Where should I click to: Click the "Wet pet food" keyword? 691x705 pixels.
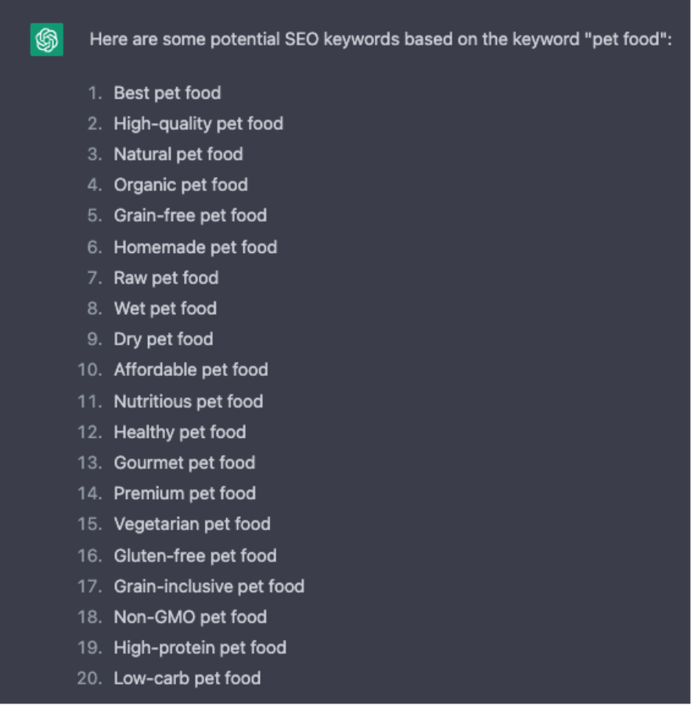pyautogui.click(x=165, y=309)
